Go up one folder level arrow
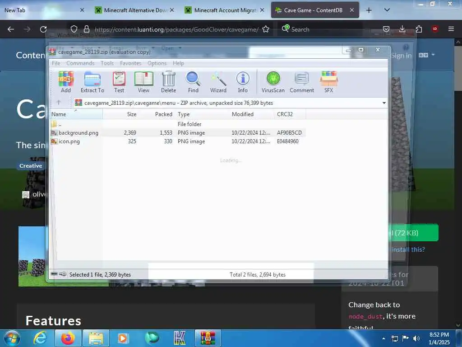 [58, 103]
